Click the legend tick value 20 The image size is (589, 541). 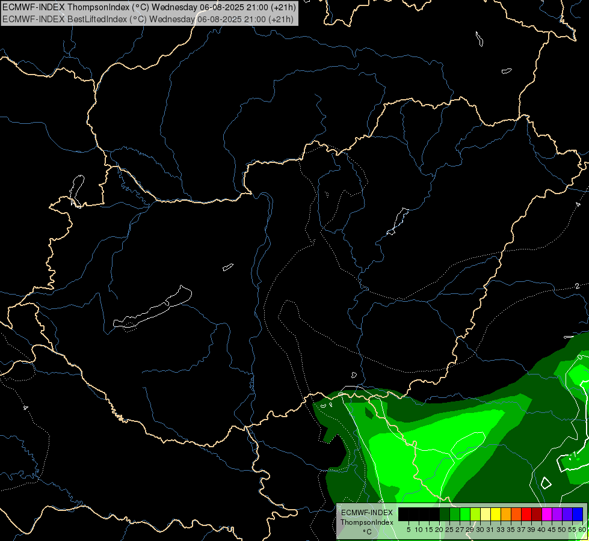(439, 530)
